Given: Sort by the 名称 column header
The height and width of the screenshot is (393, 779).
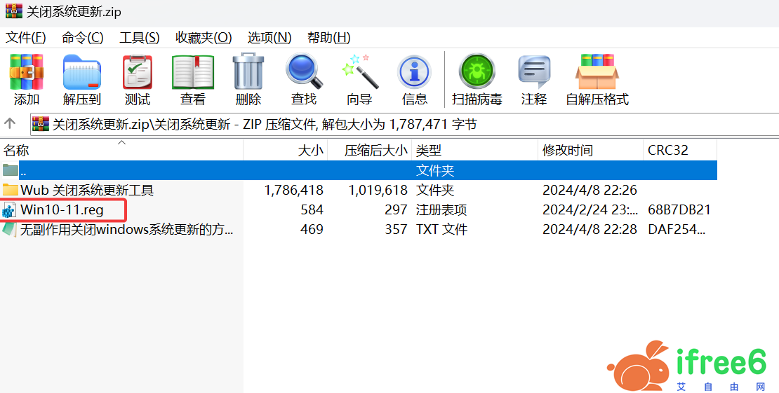Looking at the screenshot, I should 121,151.
